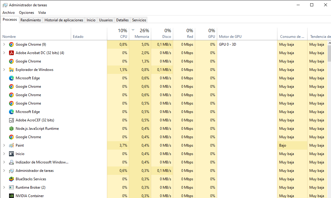The height and width of the screenshot is (198, 331).
Task: Expand the Paint process entry
Action: (x=4, y=145)
